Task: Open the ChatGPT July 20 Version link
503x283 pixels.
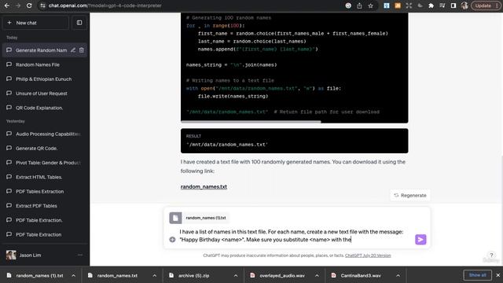Action: [x=368, y=255]
